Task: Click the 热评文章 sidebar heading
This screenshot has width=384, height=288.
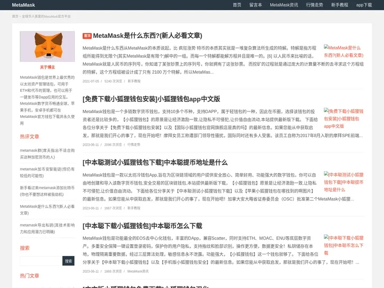Action: 29,137
